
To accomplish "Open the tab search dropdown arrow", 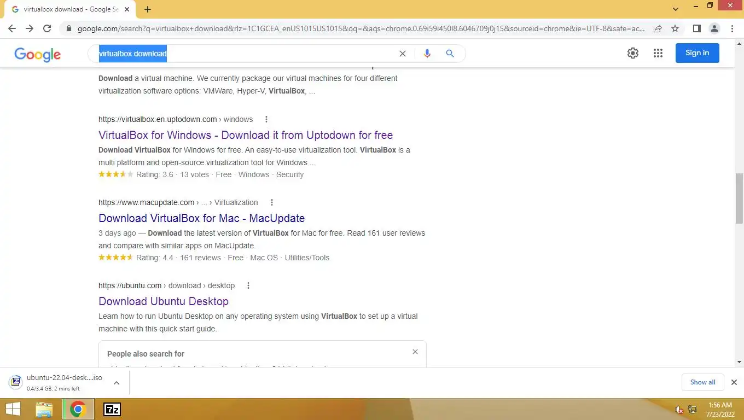I will pos(676,9).
